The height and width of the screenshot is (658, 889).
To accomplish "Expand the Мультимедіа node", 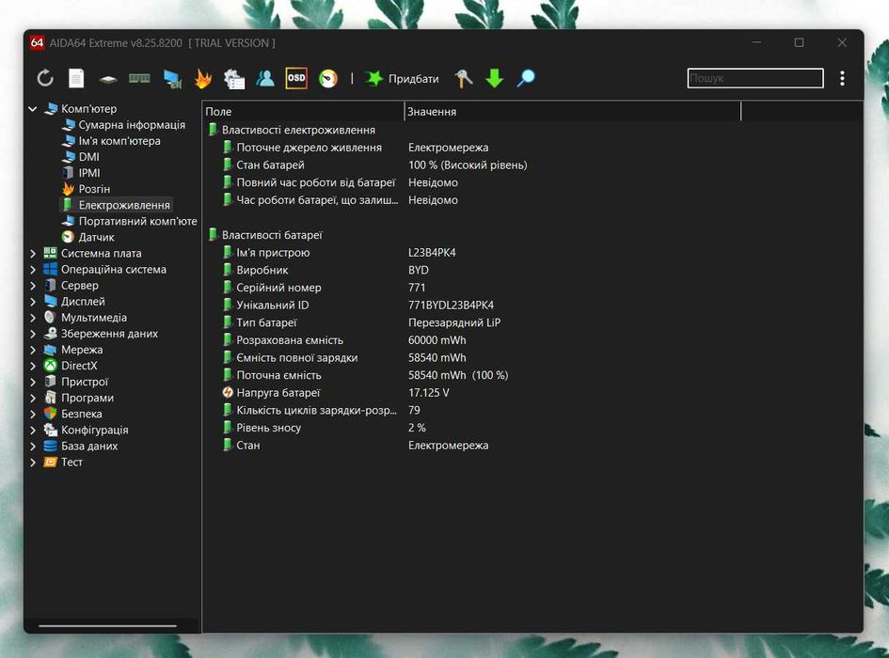I will (x=33, y=318).
